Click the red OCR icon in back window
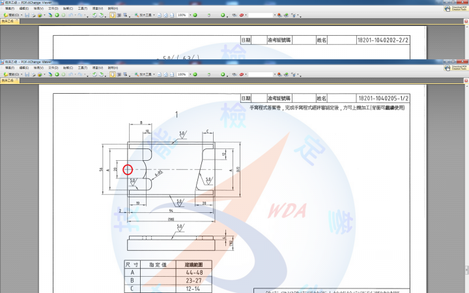This screenshot has width=469, height=293. pos(242,15)
